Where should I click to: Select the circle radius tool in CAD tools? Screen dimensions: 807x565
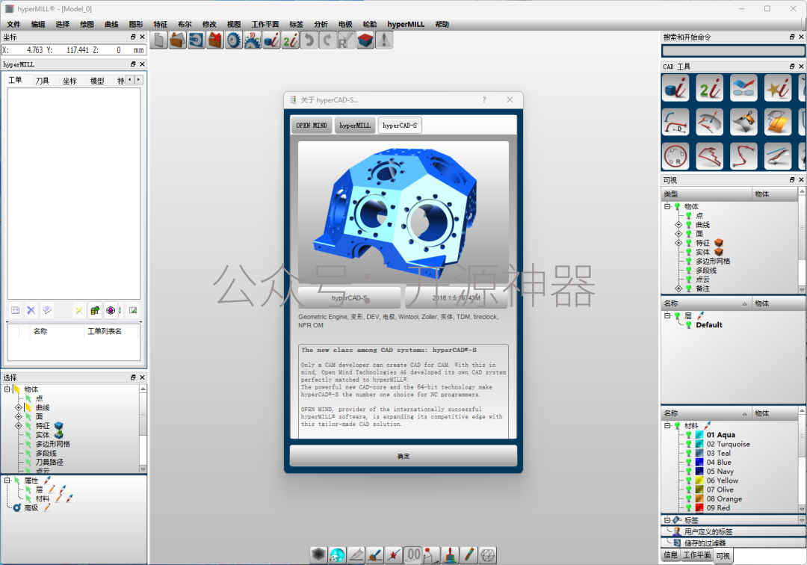click(x=675, y=156)
